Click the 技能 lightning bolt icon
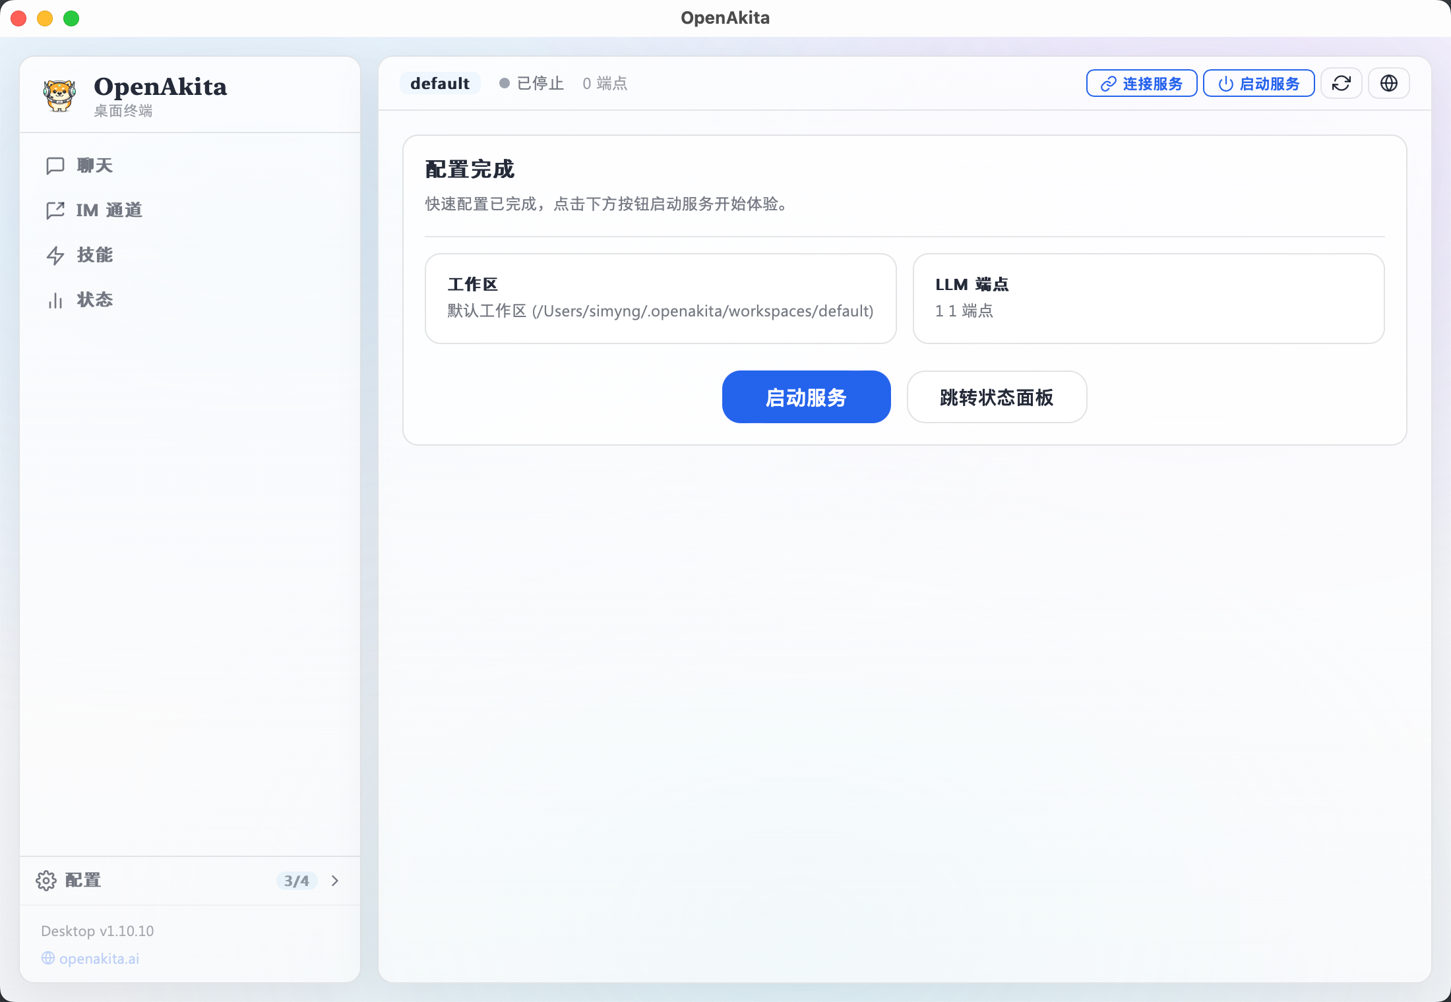 click(56, 255)
